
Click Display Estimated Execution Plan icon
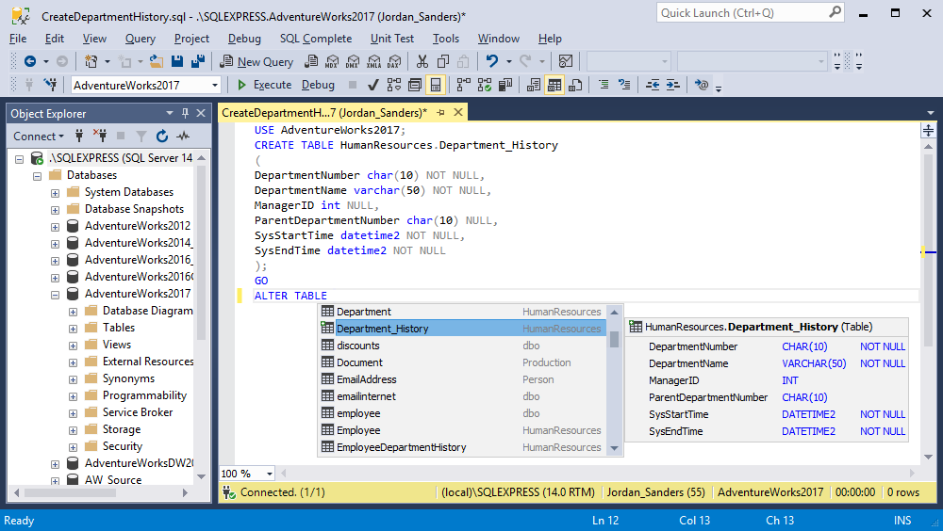tap(394, 85)
